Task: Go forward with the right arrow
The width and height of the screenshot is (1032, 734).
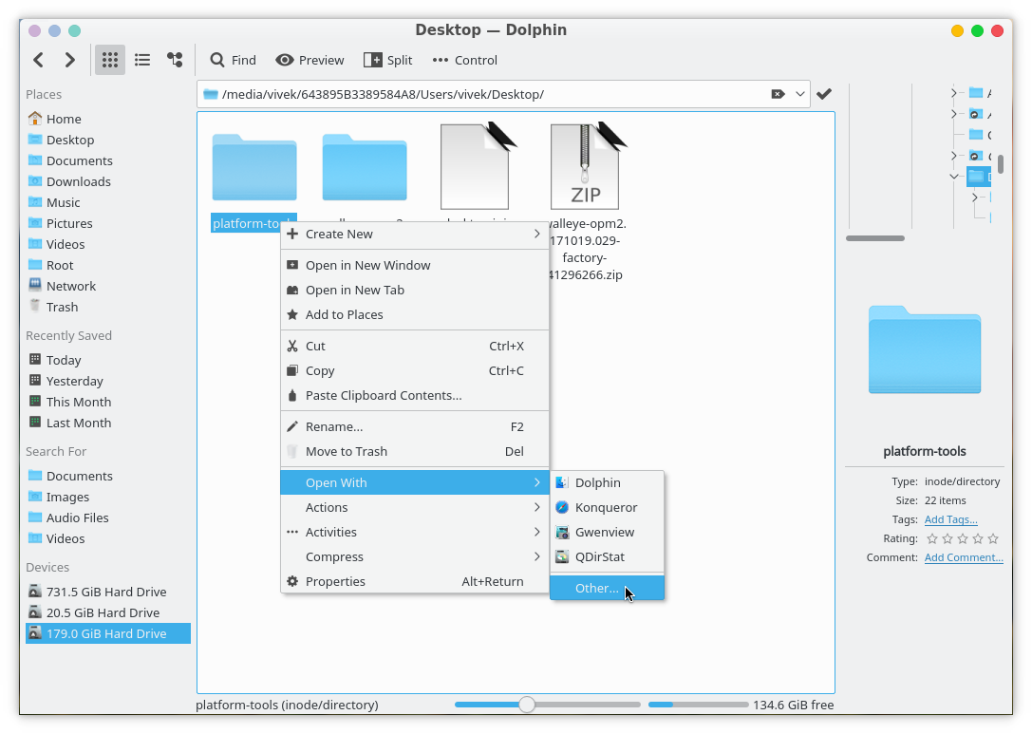Action: [x=69, y=60]
